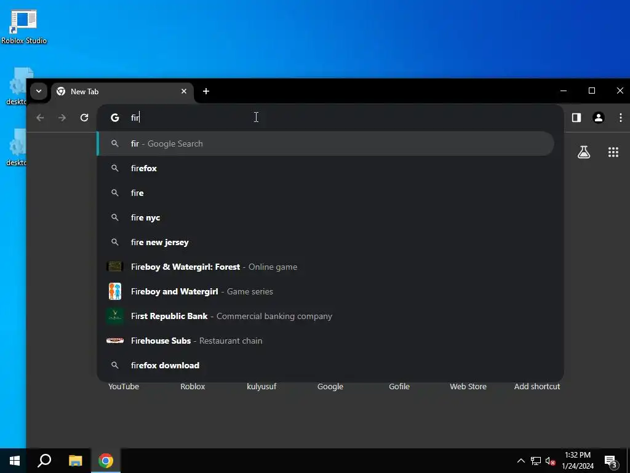
Task: Open the Chrome Labs flask icon
Action: coord(584,152)
